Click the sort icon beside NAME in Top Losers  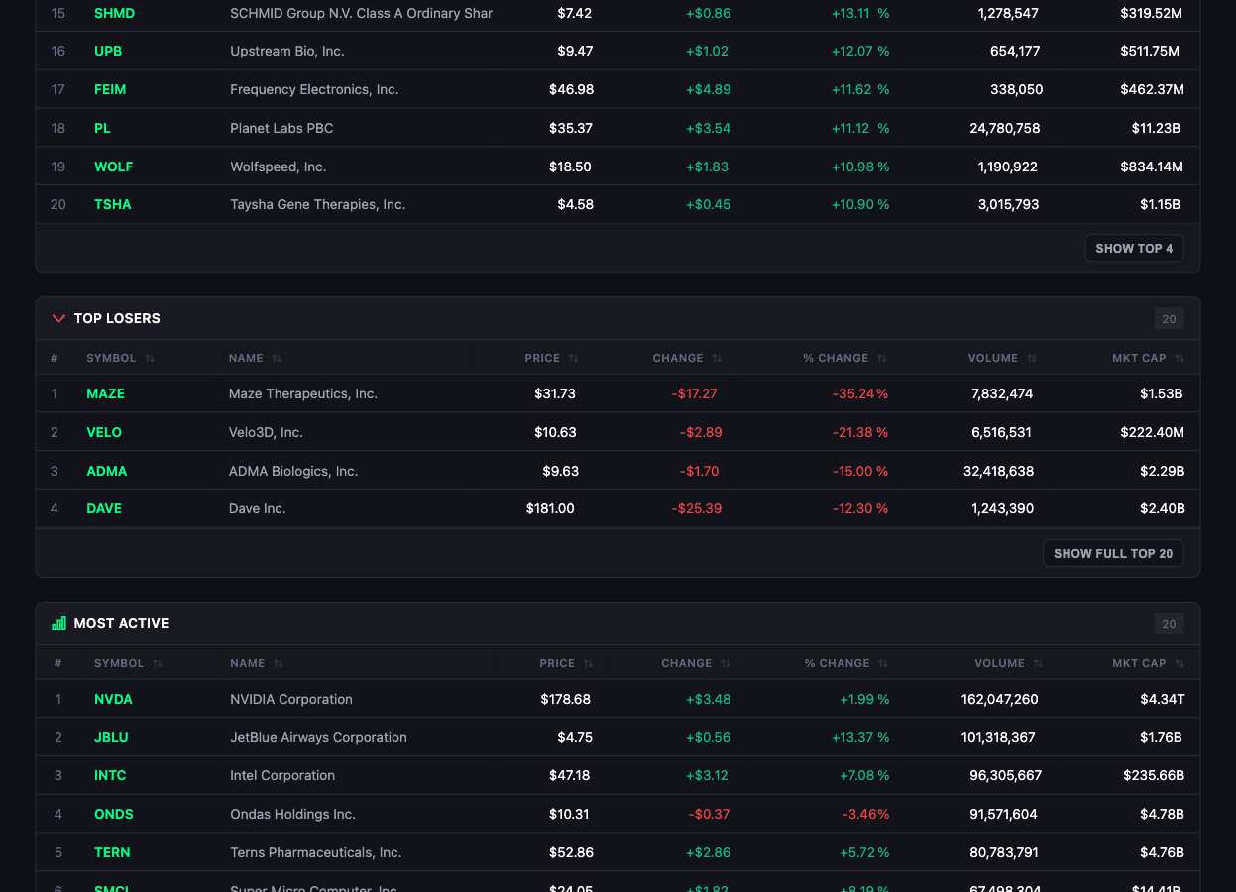(276, 357)
